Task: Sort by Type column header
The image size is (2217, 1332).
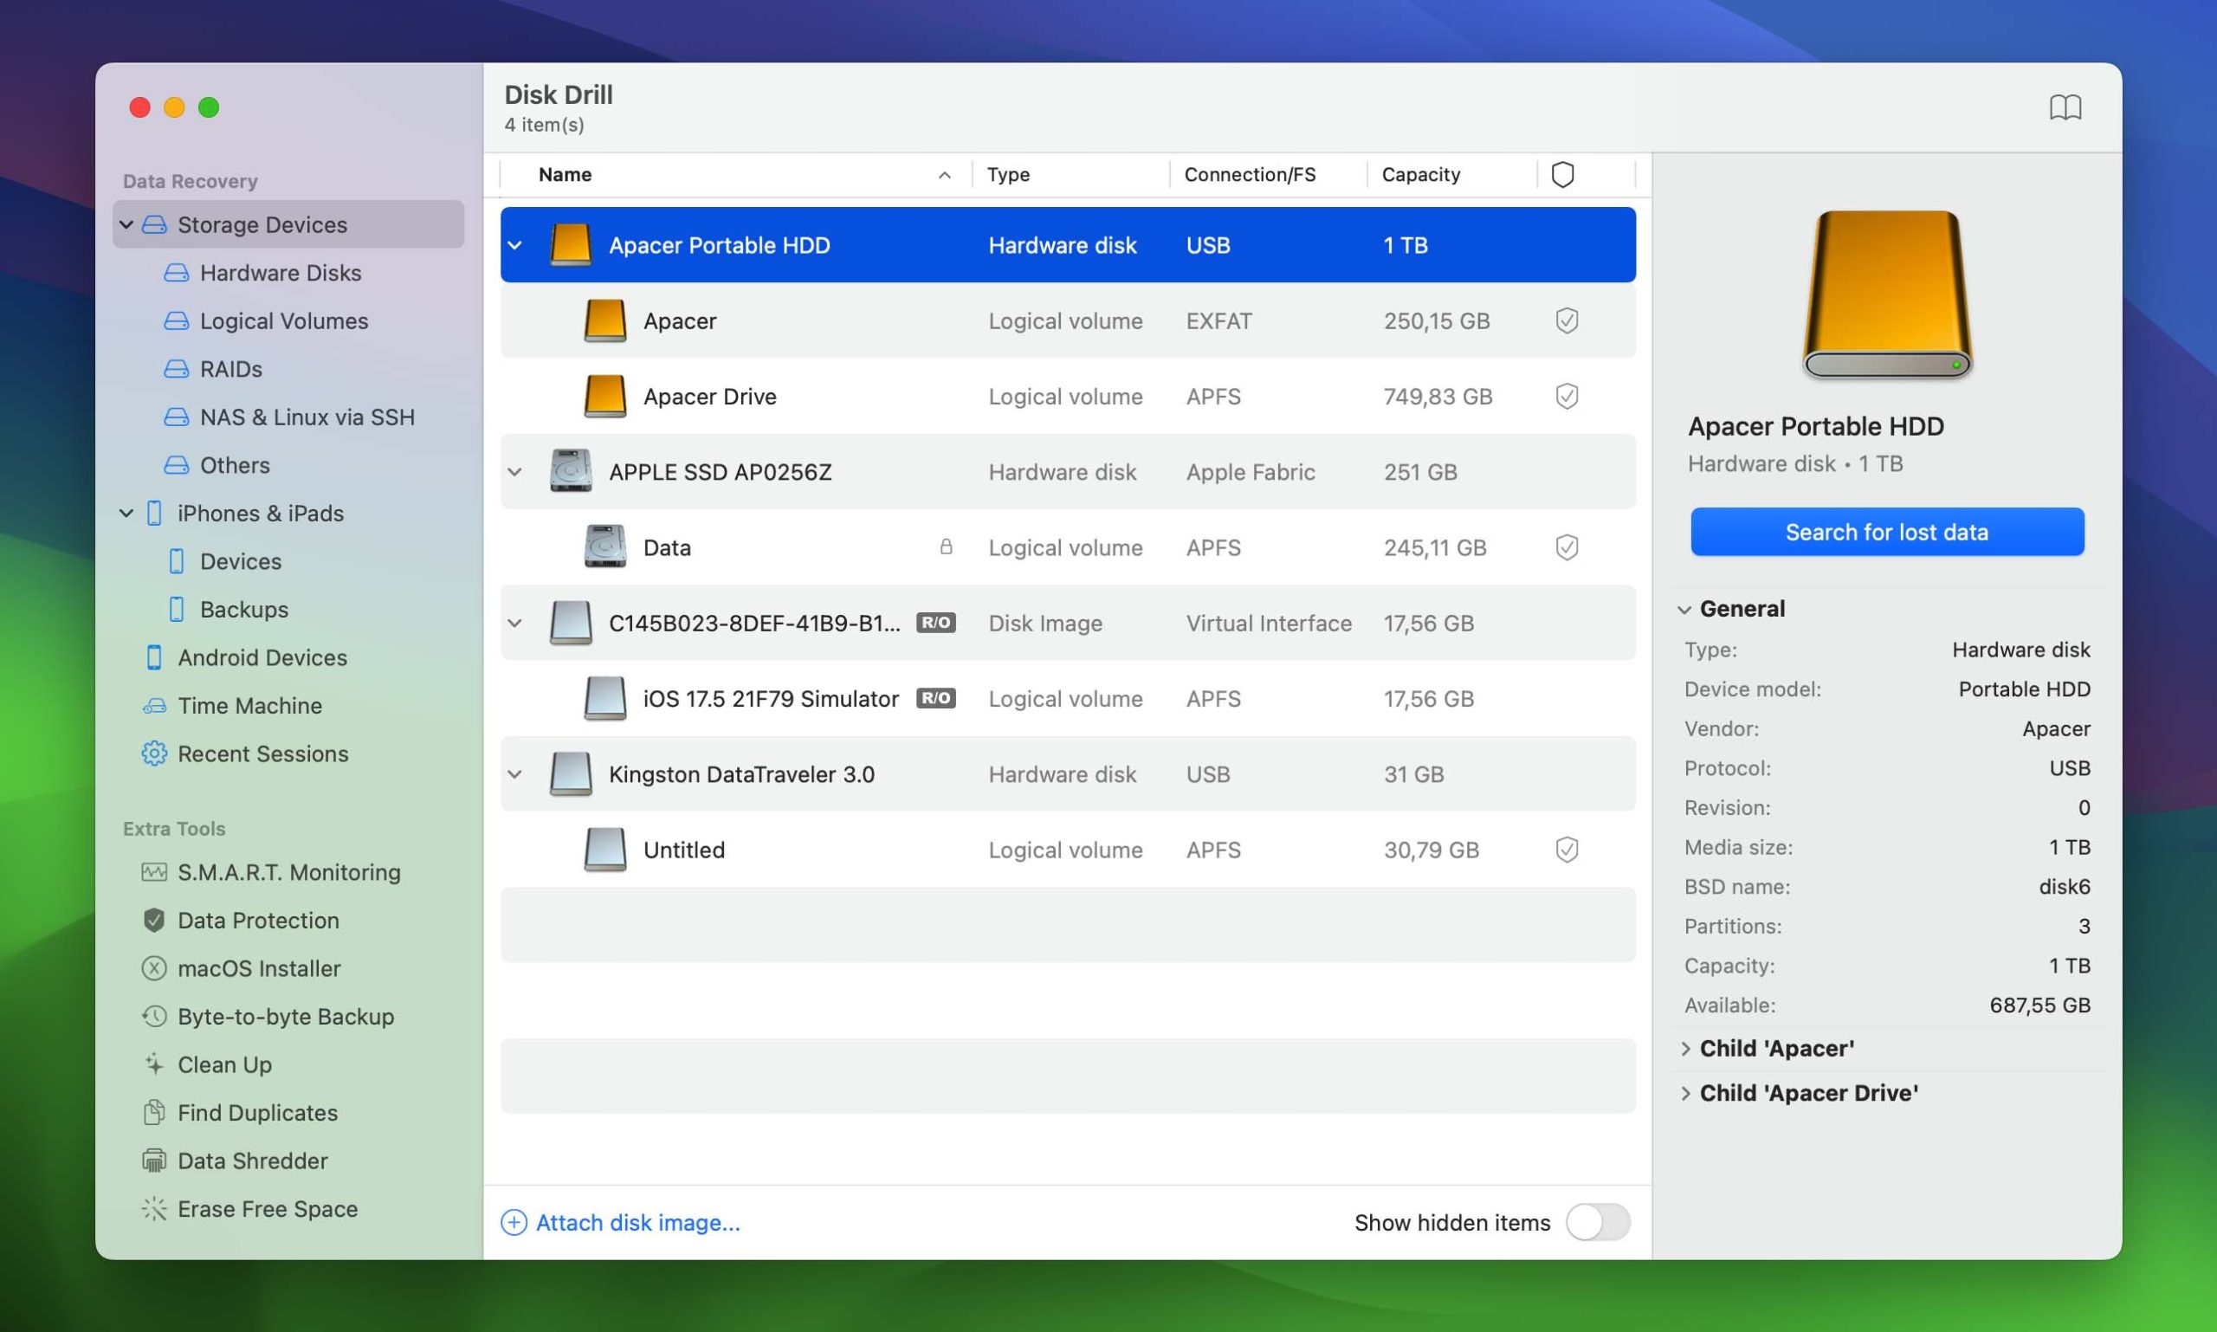Action: [1008, 174]
